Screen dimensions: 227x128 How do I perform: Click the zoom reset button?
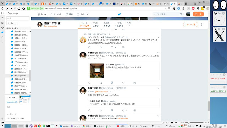pyautogui.click(x=181, y=122)
